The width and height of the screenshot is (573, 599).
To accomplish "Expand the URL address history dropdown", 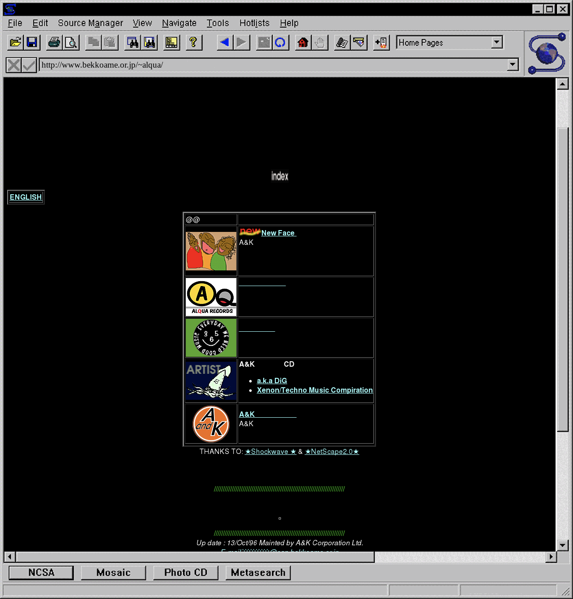I will tap(513, 65).
